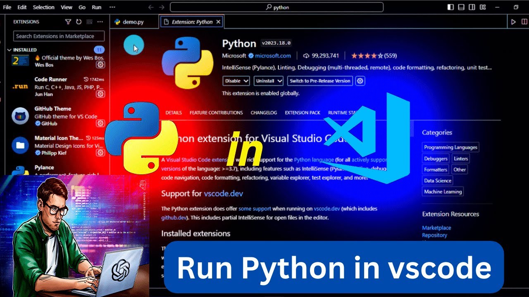This screenshot has width=529, height=297.
Task: Open the Disable button dropdown arrow
Action: [x=246, y=81]
